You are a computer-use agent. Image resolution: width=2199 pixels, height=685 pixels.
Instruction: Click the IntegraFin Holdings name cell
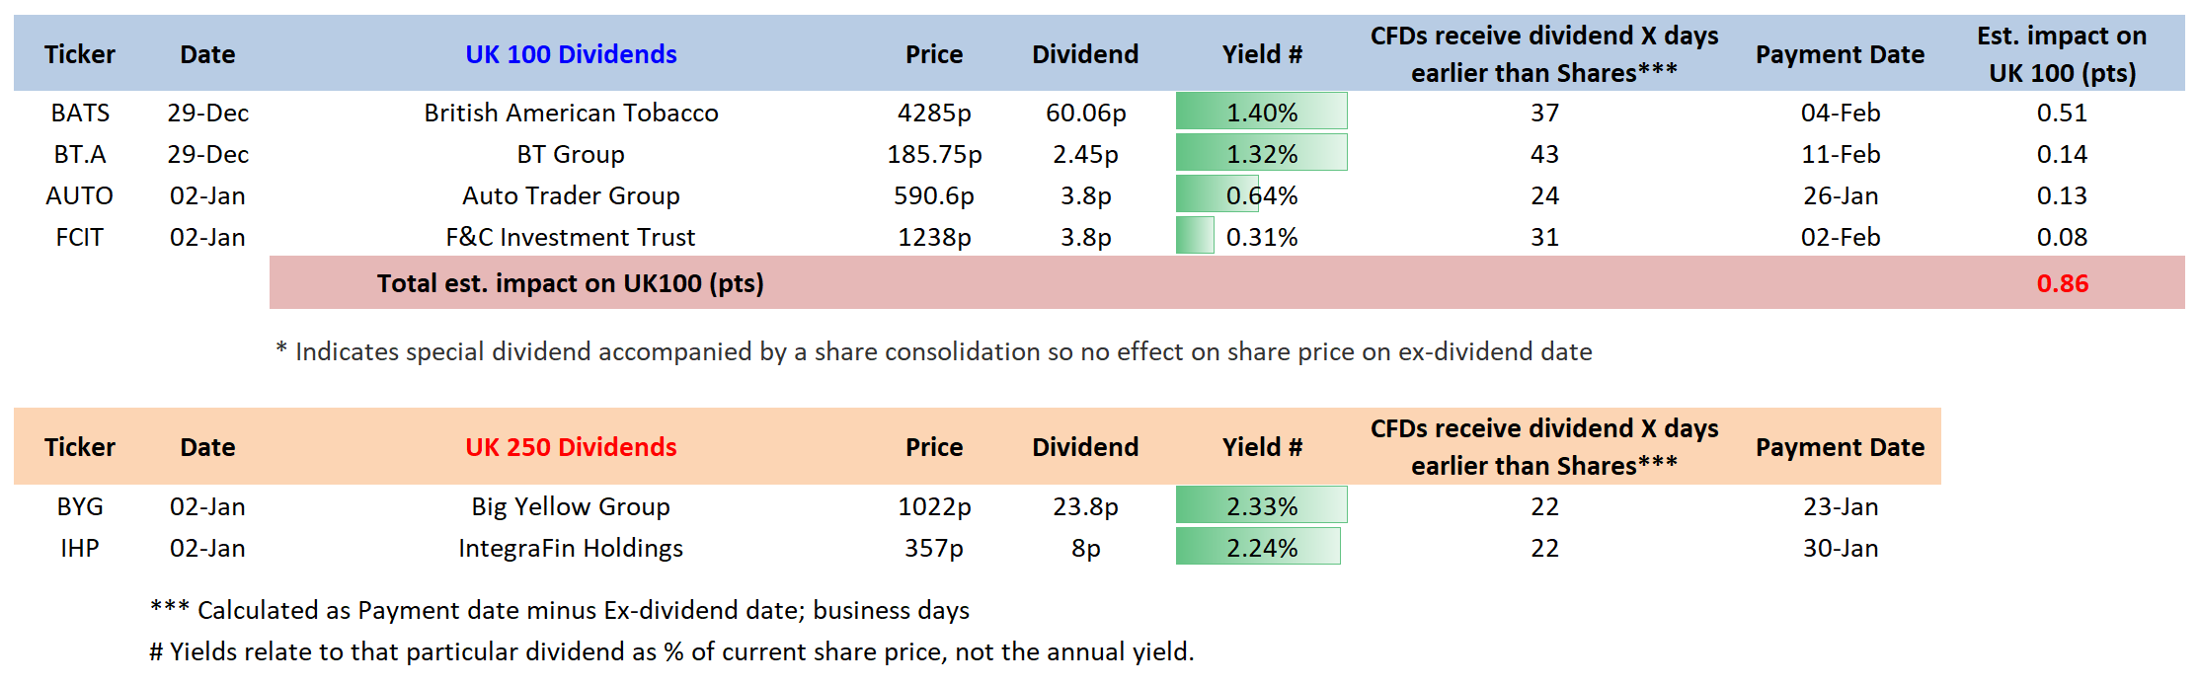[x=571, y=548]
